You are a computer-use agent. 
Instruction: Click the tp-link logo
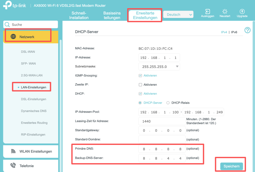[14, 5]
